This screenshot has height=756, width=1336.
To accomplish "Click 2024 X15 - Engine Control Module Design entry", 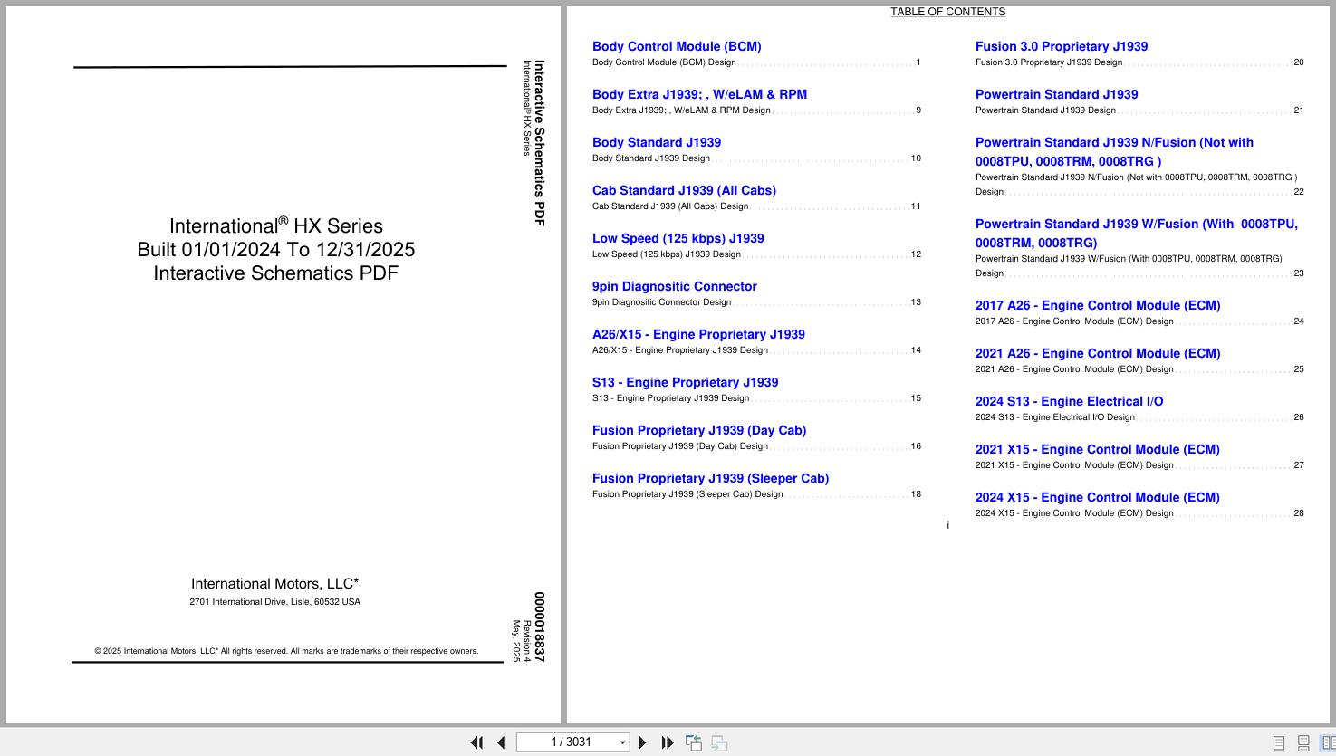I will pos(1139,513).
